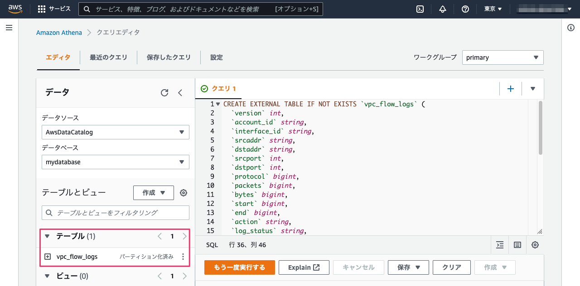Screen dimensions: 580x286
Task: Open the info panel icon at right
Action: 571,28
